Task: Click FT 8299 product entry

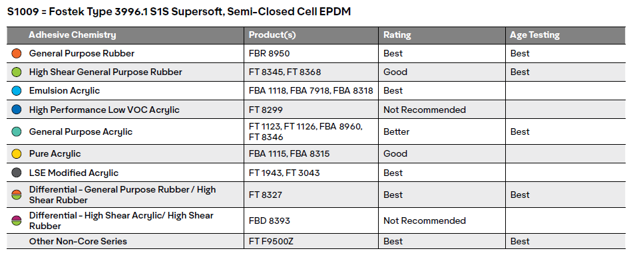Action: (x=266, y=110)
